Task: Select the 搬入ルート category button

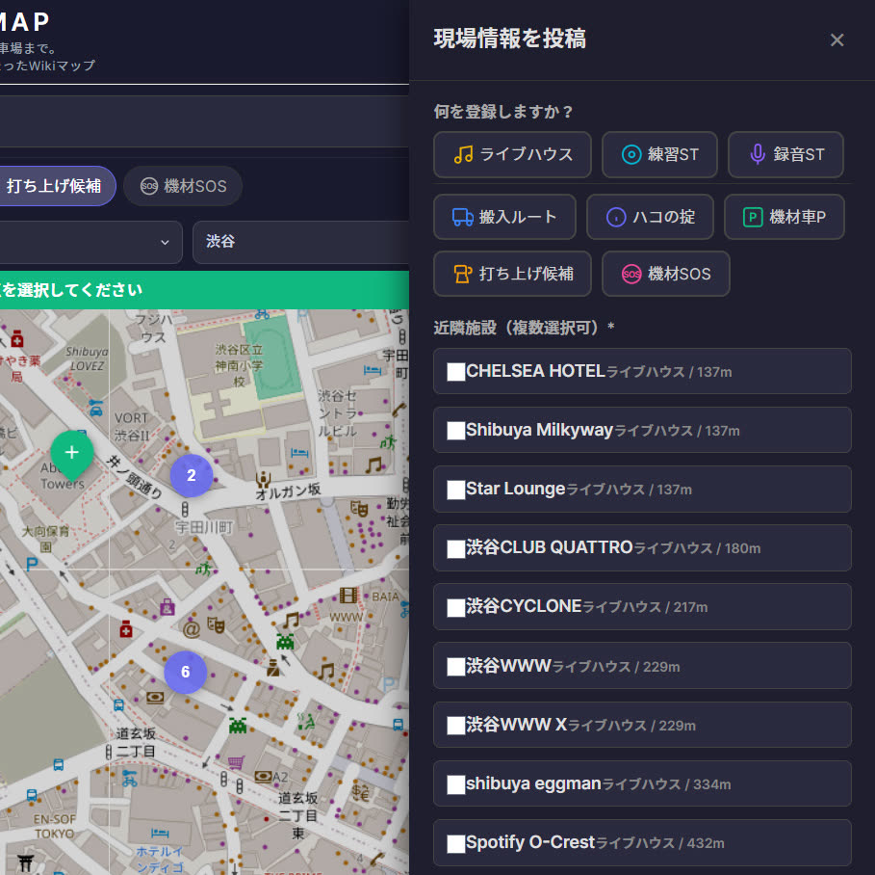Action: coord(504,217)
